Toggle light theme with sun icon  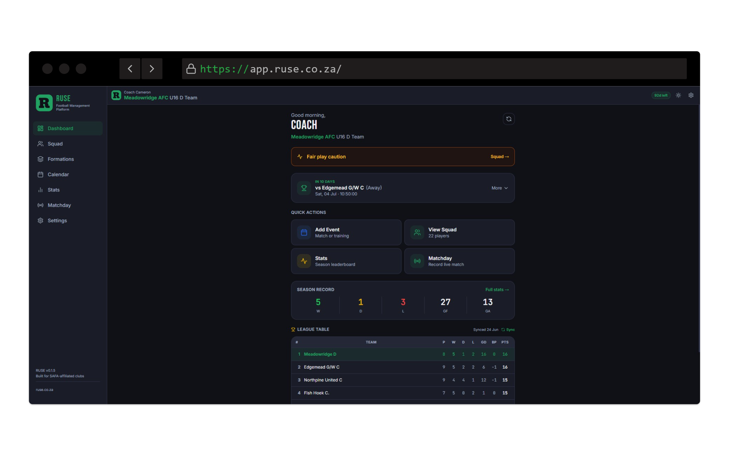[678, 95]
